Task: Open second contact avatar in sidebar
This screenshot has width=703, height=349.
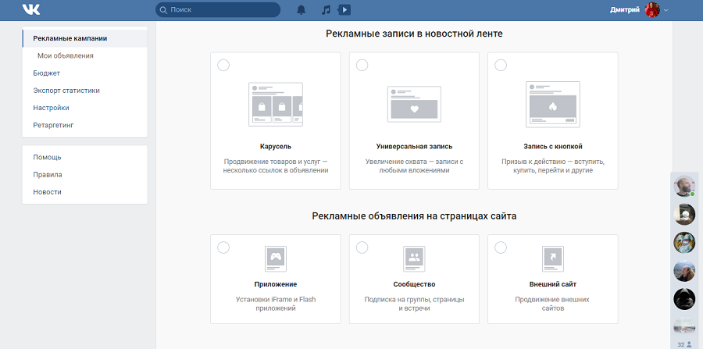Action: [x=684, y=214]
